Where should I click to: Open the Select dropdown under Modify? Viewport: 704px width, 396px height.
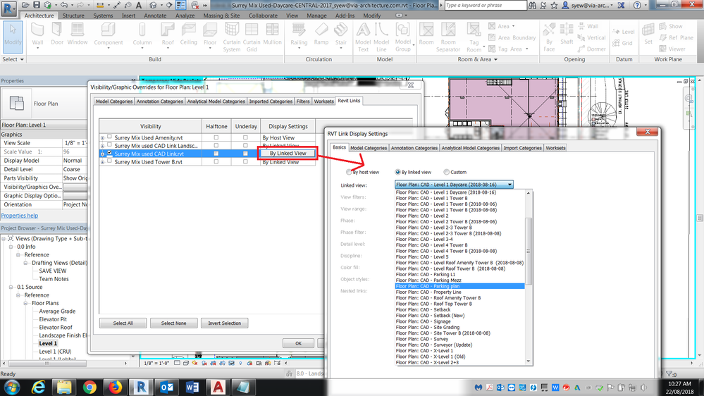click(13, 59)
